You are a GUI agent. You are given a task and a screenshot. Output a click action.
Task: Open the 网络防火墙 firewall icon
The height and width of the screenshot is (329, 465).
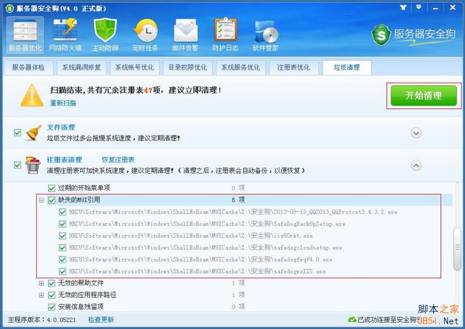[x=65, y=34]
